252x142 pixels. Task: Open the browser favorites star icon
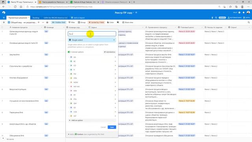(230, 7)
